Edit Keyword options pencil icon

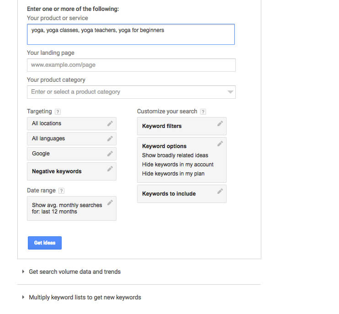click(x=220, y=144)
